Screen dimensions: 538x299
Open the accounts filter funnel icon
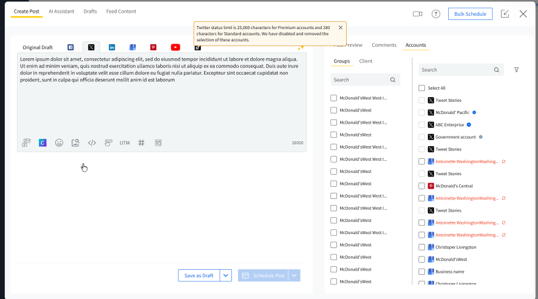pyautogui.click(x=516, y=70)
